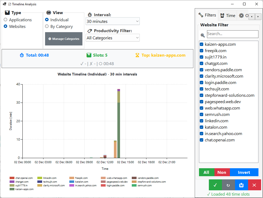263x198 pixels.
Task: Open the Filters tab
Action: [x=207, y=15]
